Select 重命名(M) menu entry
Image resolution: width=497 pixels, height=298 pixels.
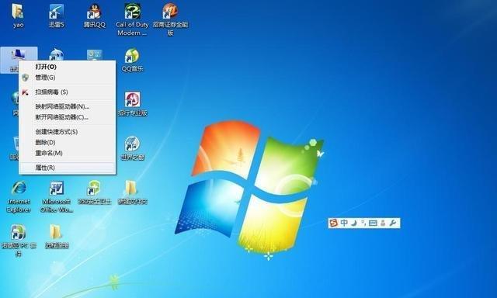coord(68,154)
